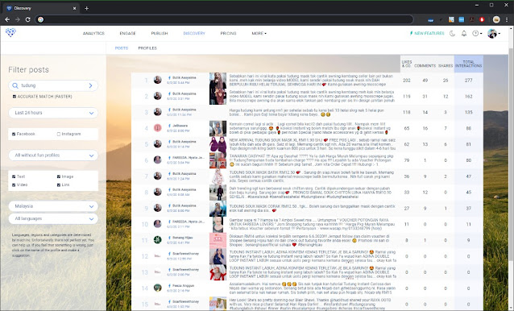Toggle the Image post type checkbox

[x=59, y=176]
